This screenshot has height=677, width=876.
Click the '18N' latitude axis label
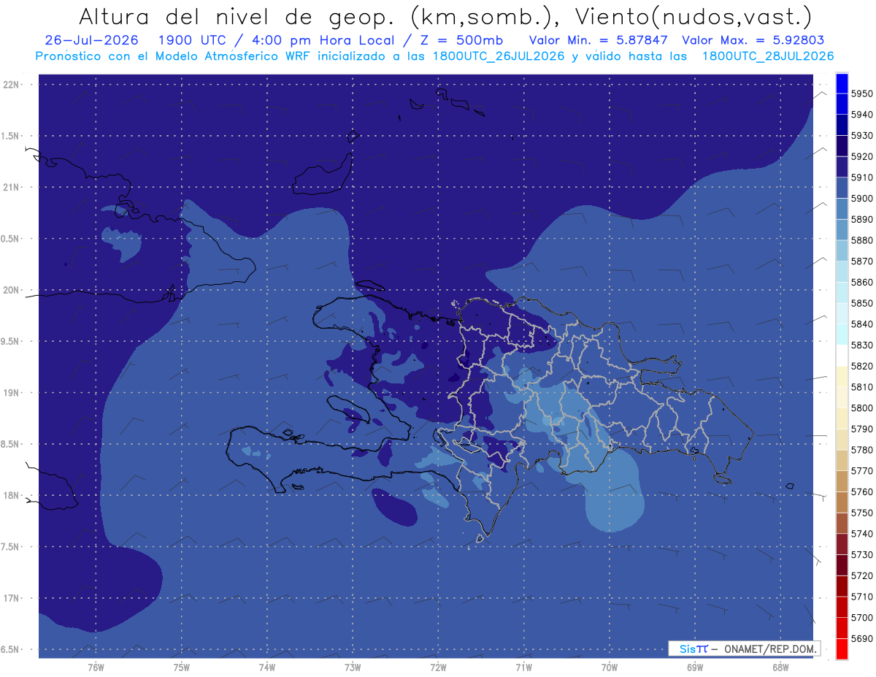point(12,496)
